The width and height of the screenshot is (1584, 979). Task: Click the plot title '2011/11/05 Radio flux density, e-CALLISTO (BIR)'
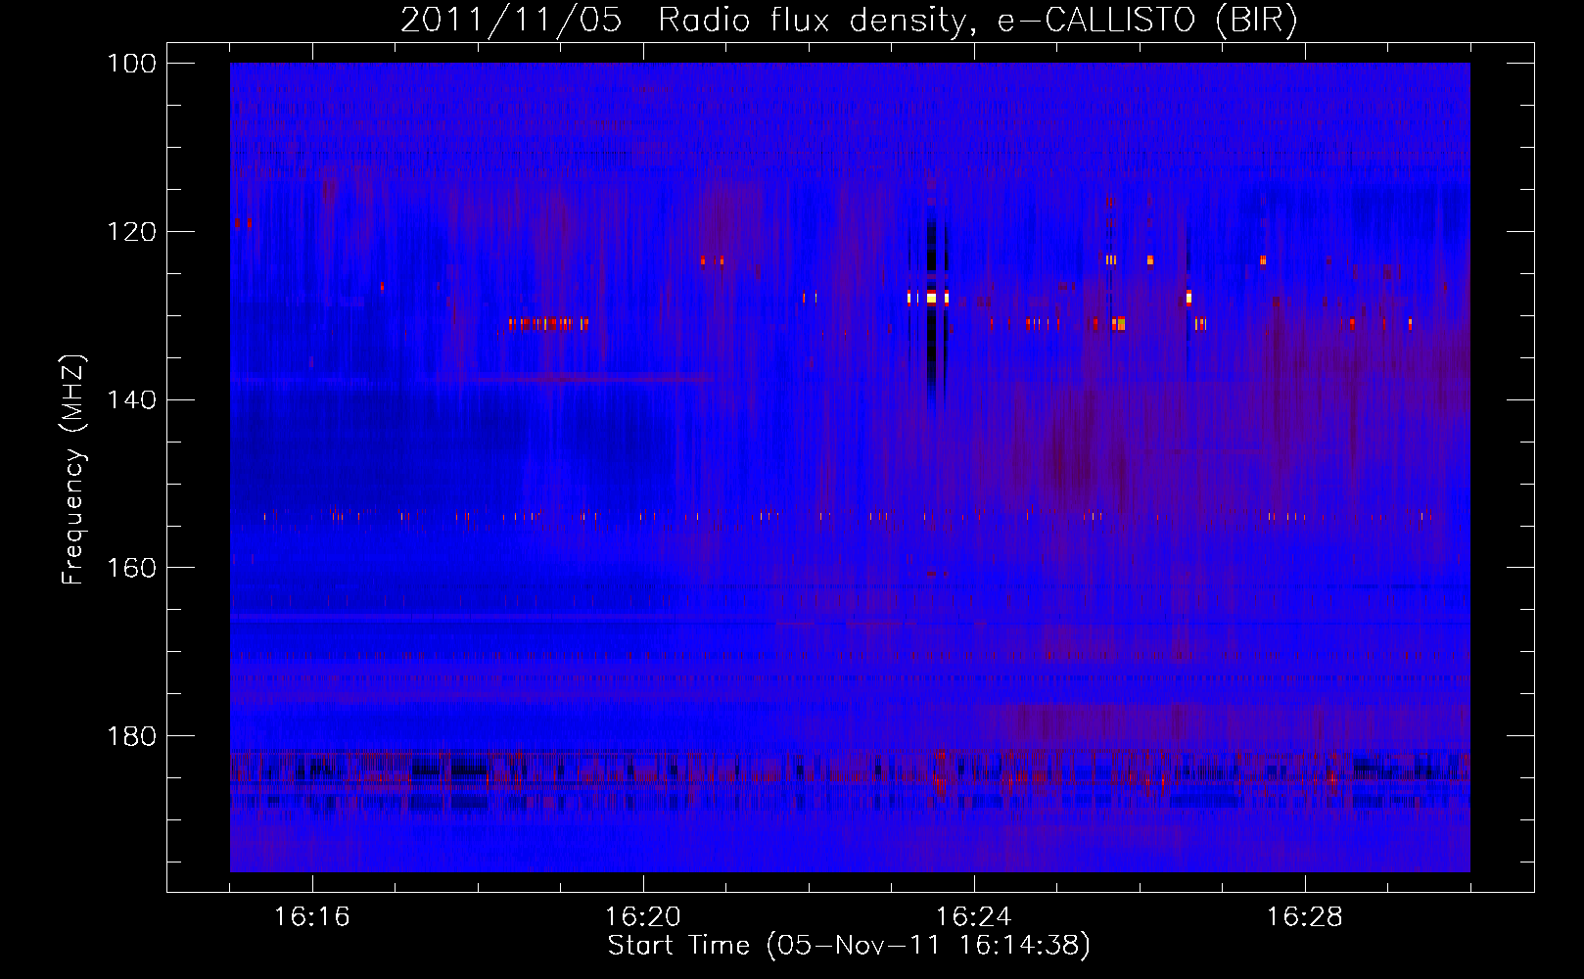pos(849,21)
